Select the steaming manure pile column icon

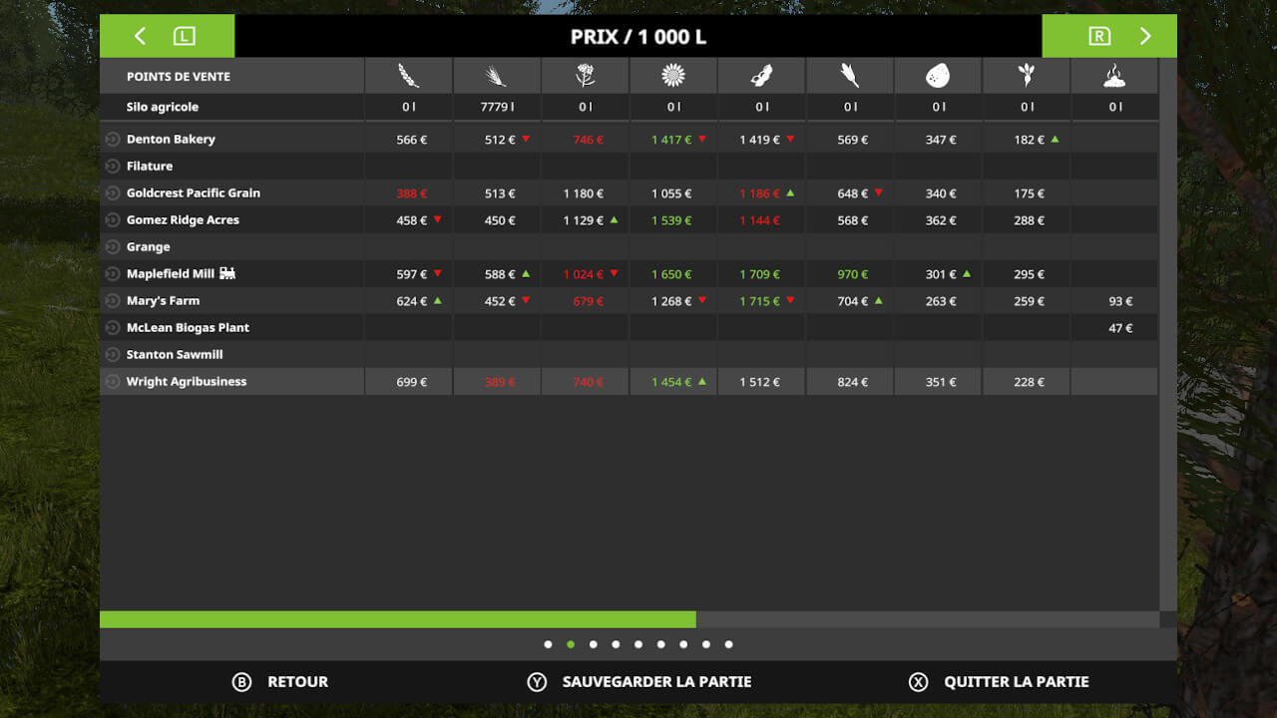pos(1114,76)
